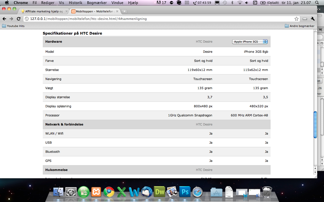Open Wi-Fi status menu

[x=239, y=3]
